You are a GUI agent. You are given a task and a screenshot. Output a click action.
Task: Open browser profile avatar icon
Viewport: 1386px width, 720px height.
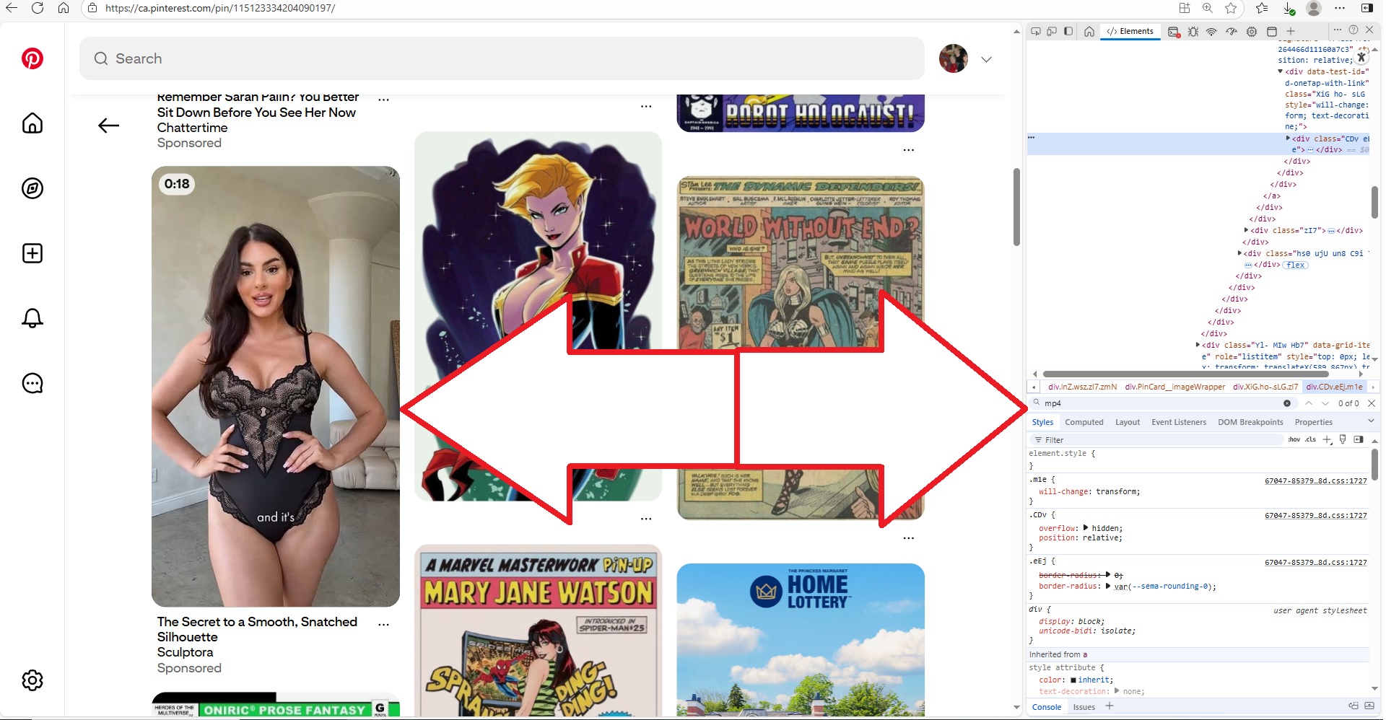click(1315, 8)
